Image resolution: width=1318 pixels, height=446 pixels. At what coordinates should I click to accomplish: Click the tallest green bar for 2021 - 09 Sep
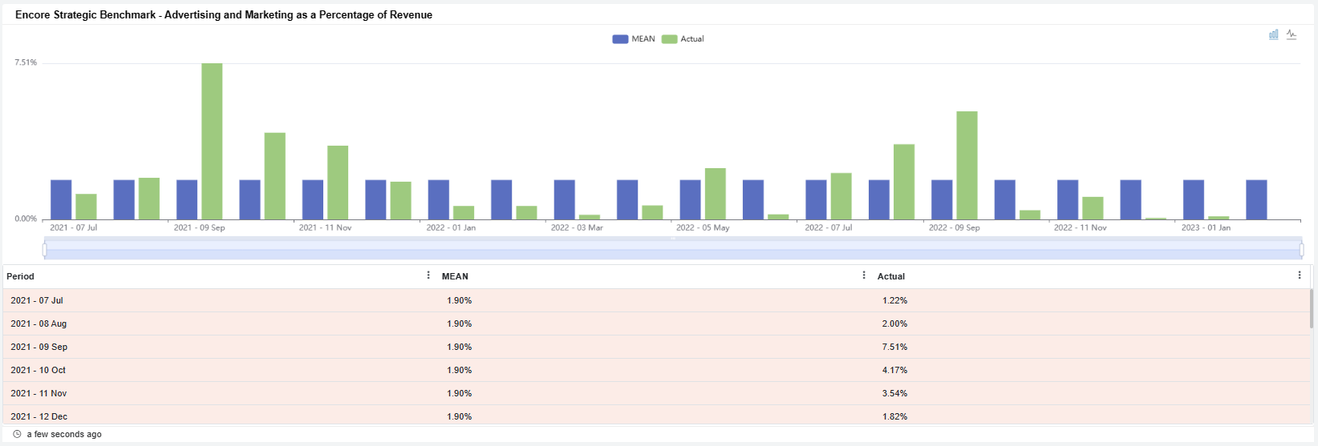pos(212,141)
